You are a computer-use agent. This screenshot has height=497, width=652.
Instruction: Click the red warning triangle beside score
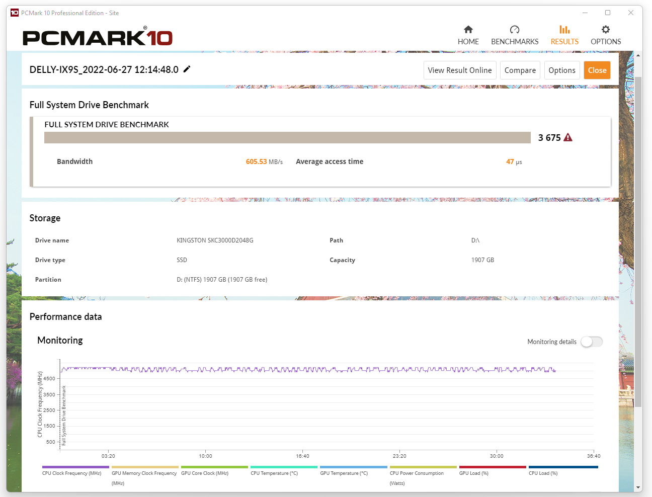pos(568,137)
